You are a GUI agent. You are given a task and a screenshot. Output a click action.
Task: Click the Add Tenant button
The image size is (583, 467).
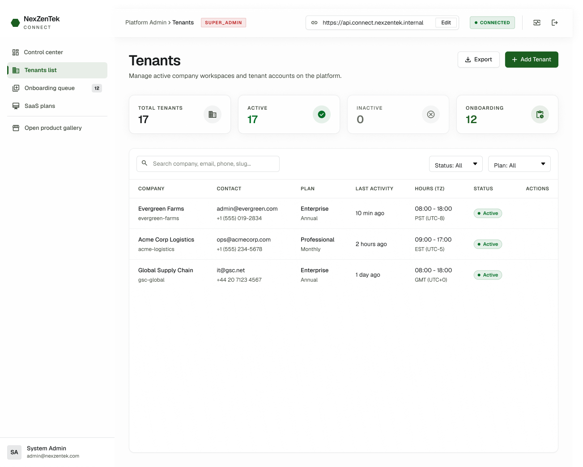pyautogui.click(x=532, y=60)
